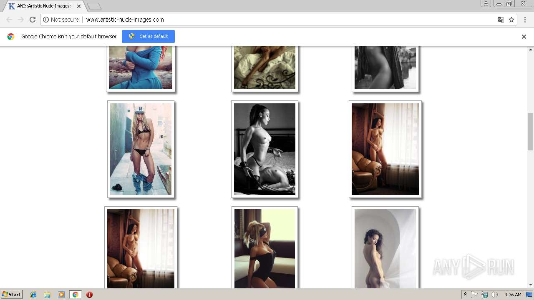The width and height of the screenshot is (534, 300).
Task: Reload the current page
Action: (33, 20)
